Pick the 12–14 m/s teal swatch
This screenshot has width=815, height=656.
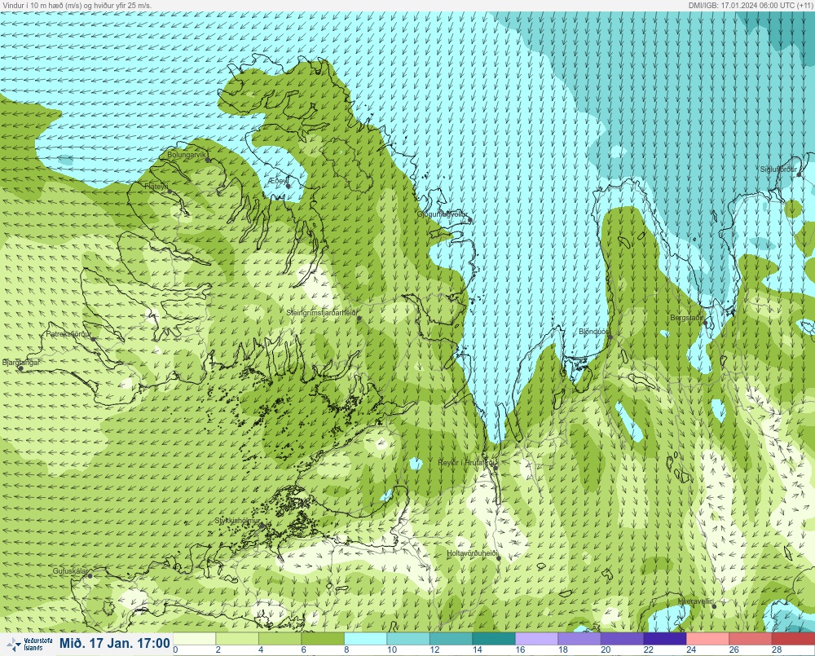452,638
